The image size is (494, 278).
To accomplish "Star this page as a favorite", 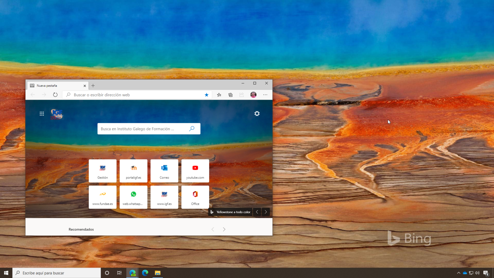I will [x=207, y=95].
